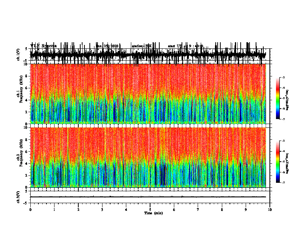Click the ch.1(V) axis label
Image resolution: width=304 pixels, height=235 pixels.
click(18, 55)
